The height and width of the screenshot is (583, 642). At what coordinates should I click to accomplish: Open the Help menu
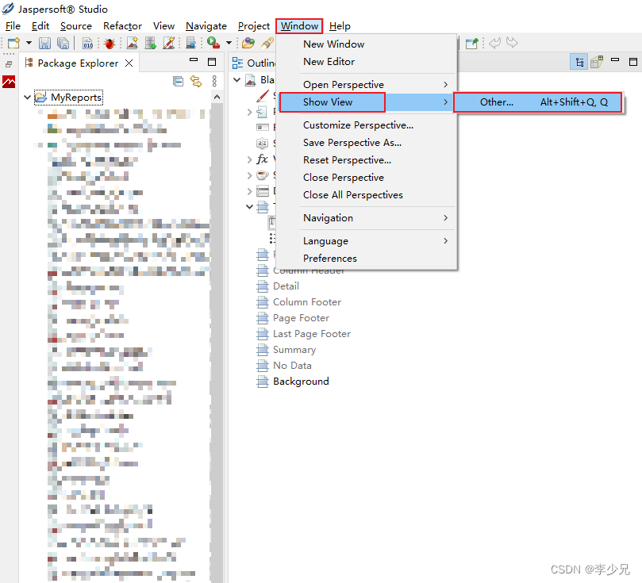coord(340,25)
